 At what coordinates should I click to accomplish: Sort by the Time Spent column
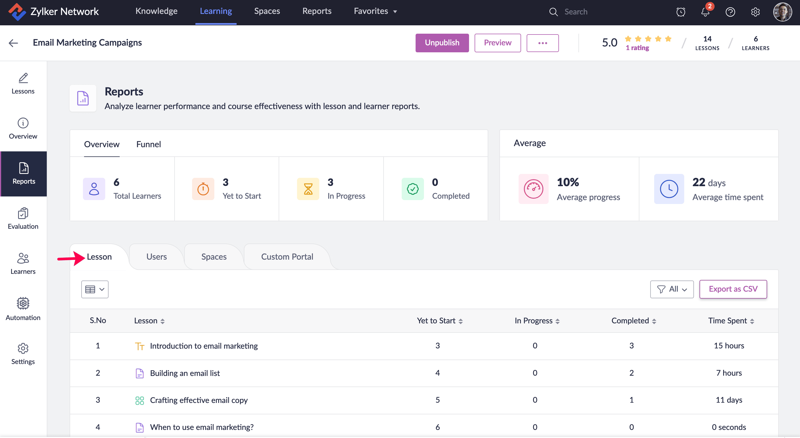752,321
